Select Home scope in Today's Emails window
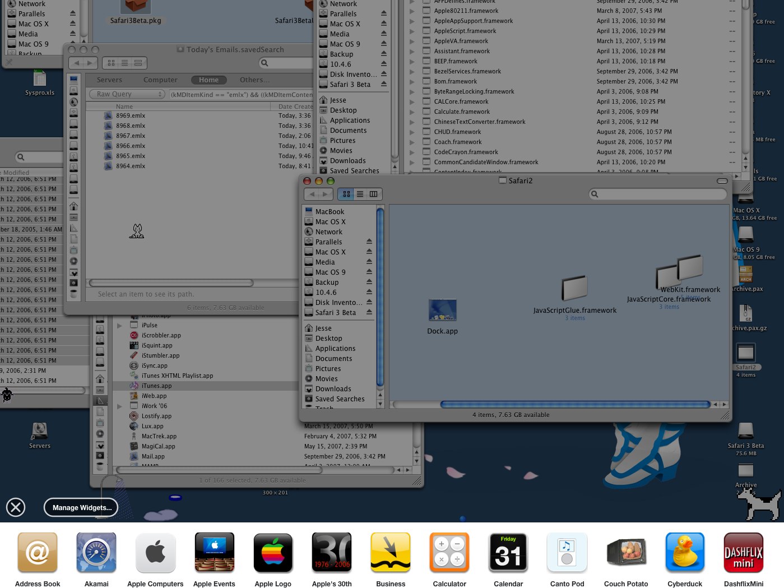Screen dimensions: 784x588 (208, 80)
